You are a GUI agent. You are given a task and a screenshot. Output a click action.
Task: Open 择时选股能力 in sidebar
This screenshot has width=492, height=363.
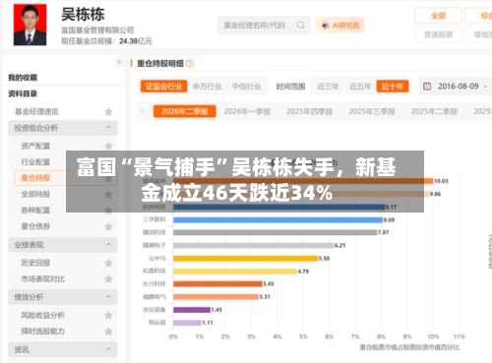(x=43, y=332)
